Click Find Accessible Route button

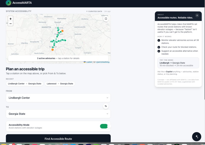tap(58, 139)
